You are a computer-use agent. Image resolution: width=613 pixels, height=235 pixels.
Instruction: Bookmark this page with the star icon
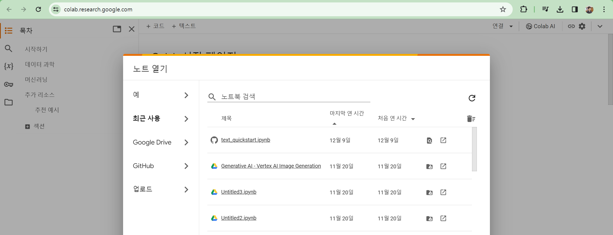click(x=503, y=9)
